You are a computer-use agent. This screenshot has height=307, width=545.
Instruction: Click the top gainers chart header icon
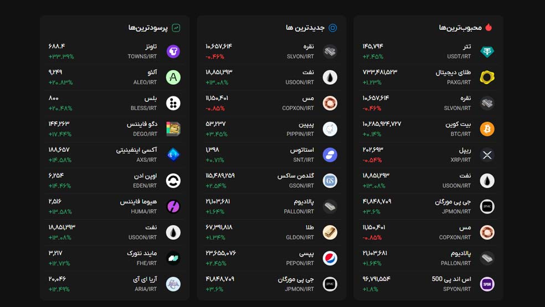[x=176, y=28]
